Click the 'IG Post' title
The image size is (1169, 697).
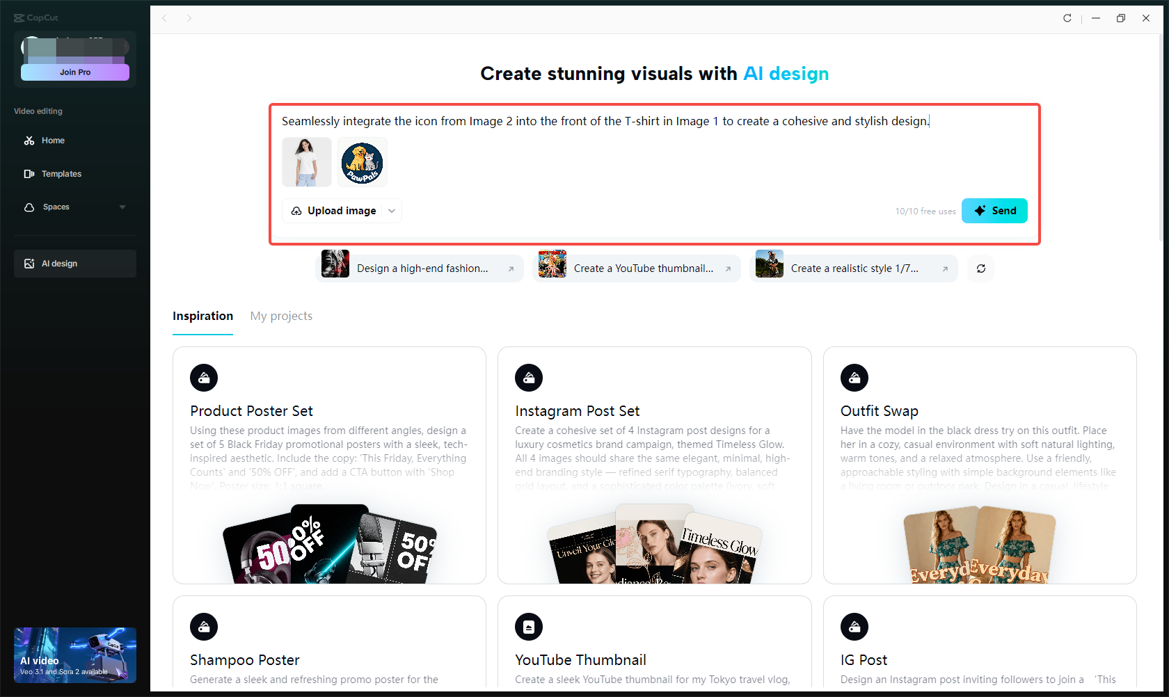tap(864, 660)
